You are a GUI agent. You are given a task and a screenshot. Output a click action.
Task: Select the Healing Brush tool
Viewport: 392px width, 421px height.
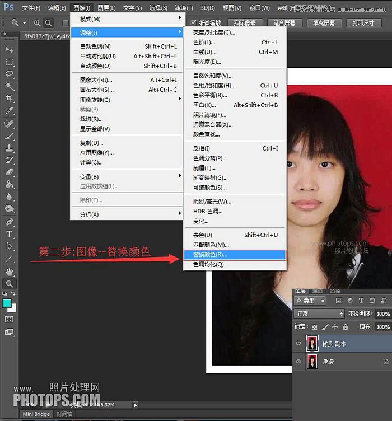[x=9, y=124]
